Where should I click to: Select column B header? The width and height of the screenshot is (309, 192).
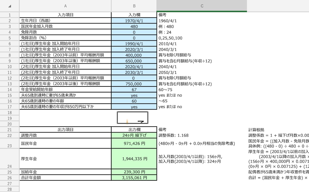[134, 6]
